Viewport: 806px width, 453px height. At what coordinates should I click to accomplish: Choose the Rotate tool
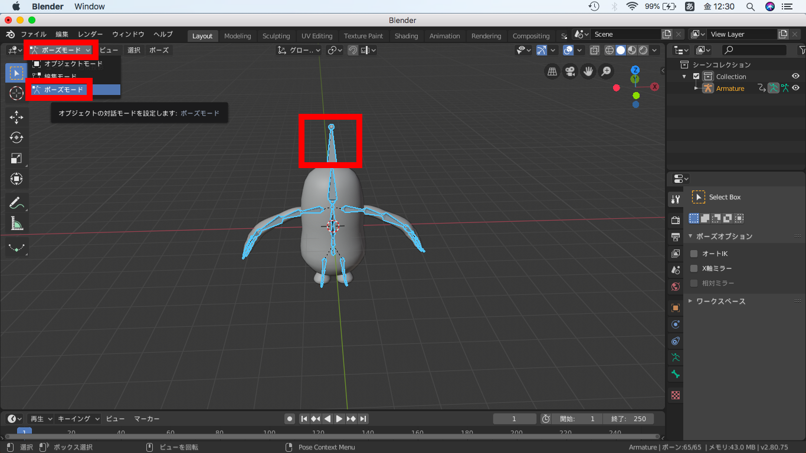(17, 137)
